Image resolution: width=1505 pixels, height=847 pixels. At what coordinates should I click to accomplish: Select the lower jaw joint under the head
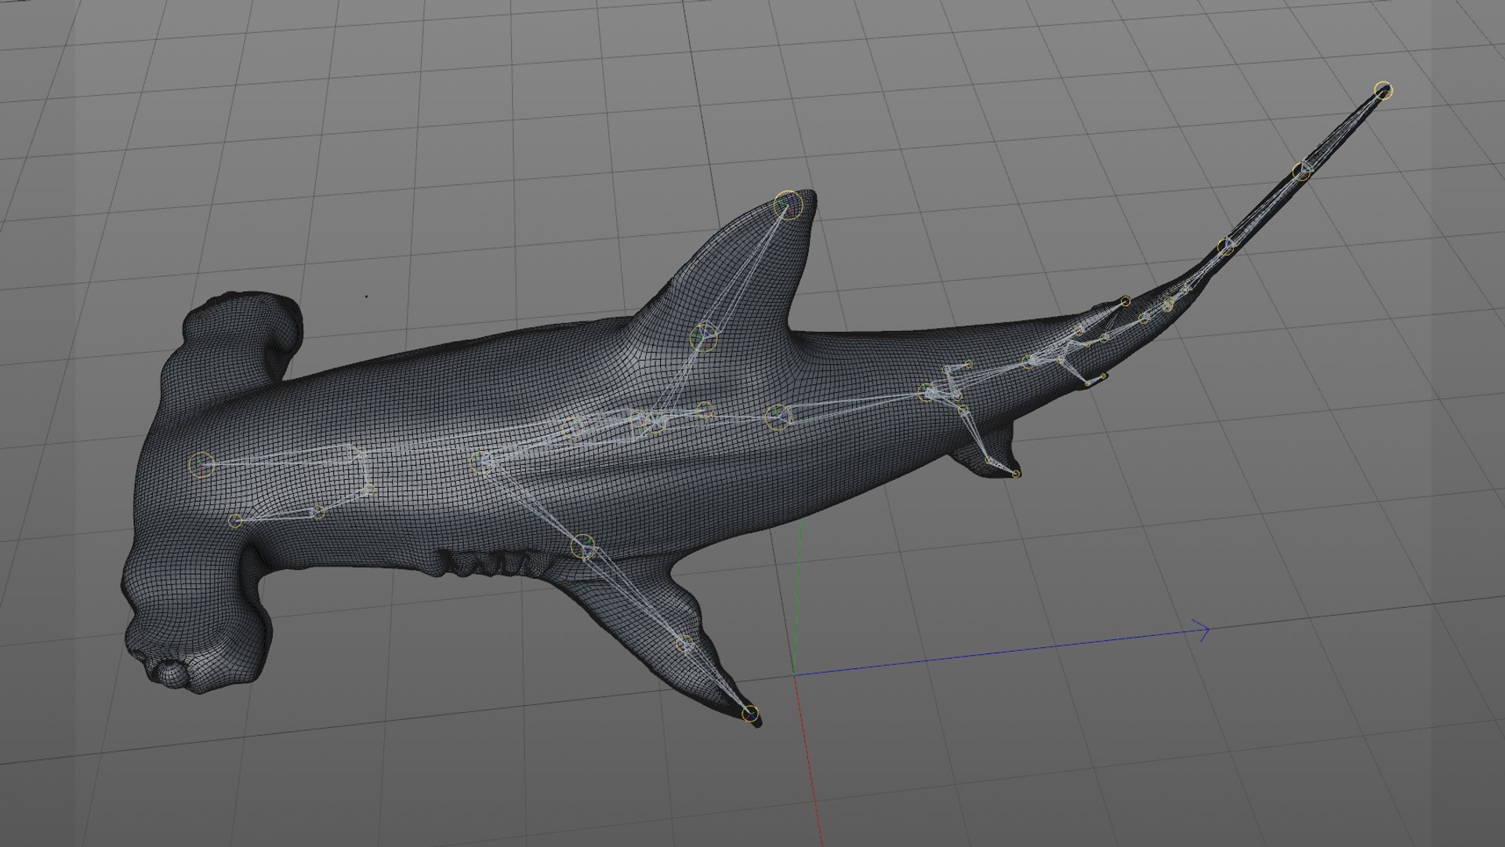pos(235,520)
